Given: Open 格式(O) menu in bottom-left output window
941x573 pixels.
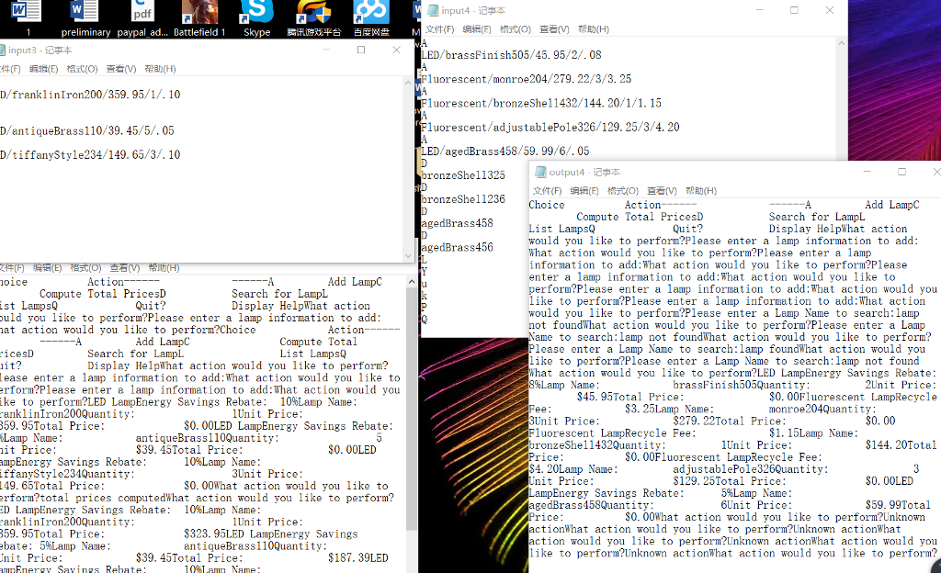Looking at the screenshot, I should 85,267.
